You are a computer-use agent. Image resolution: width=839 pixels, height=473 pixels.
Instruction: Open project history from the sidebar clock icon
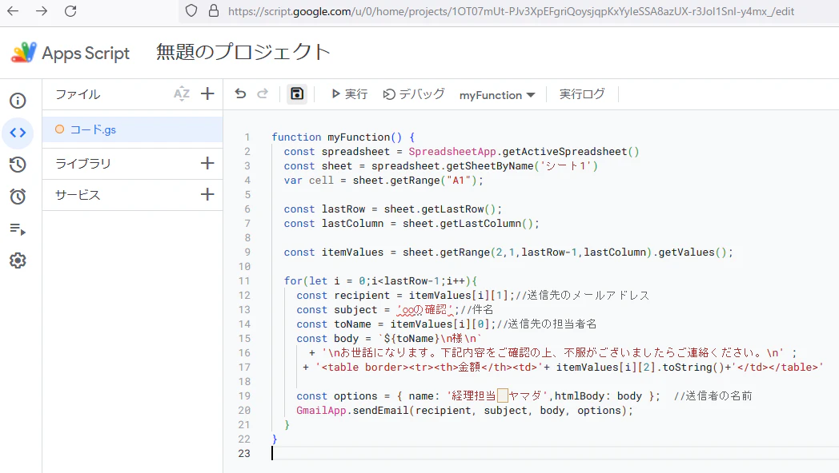pyautogui.click(x=18, y=165)
